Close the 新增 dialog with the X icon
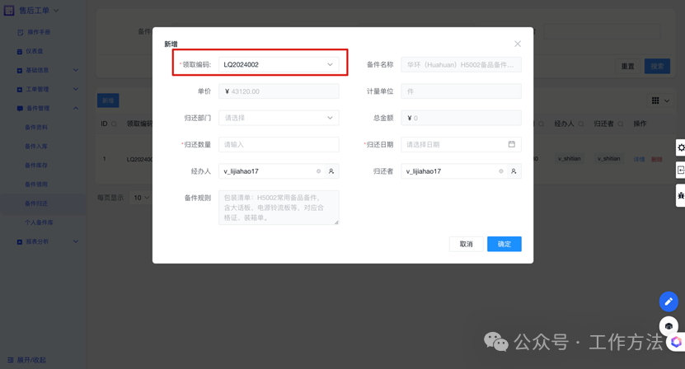 coord(518,44)
